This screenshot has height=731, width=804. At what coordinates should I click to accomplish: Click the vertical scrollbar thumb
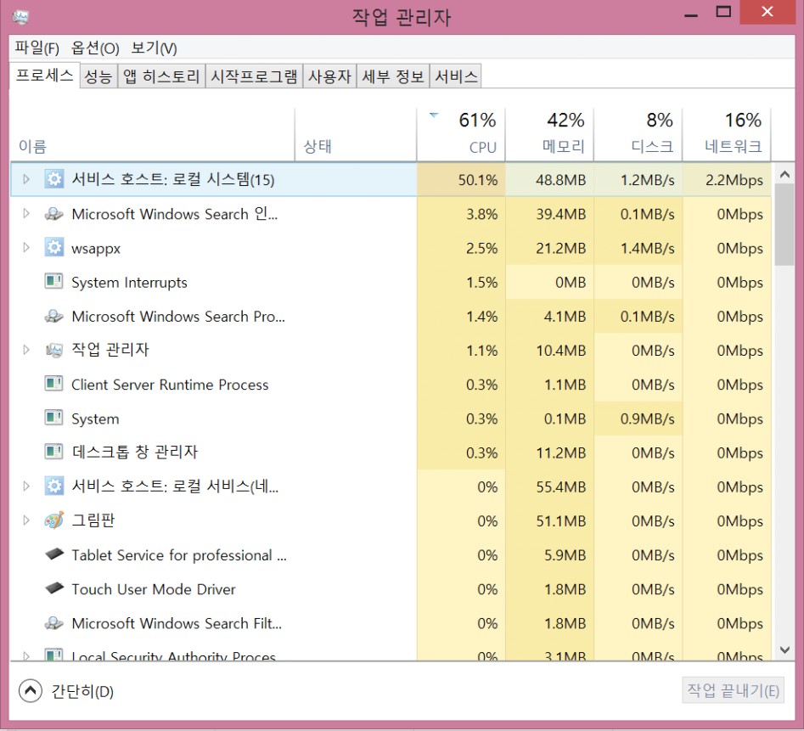pos(784,224)
